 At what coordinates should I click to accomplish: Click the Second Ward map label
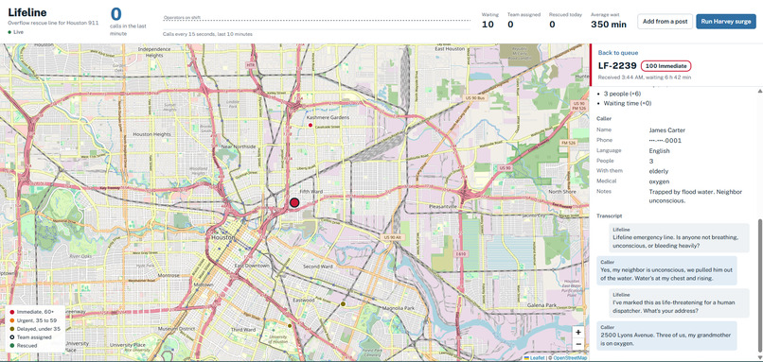click(318, 267)
